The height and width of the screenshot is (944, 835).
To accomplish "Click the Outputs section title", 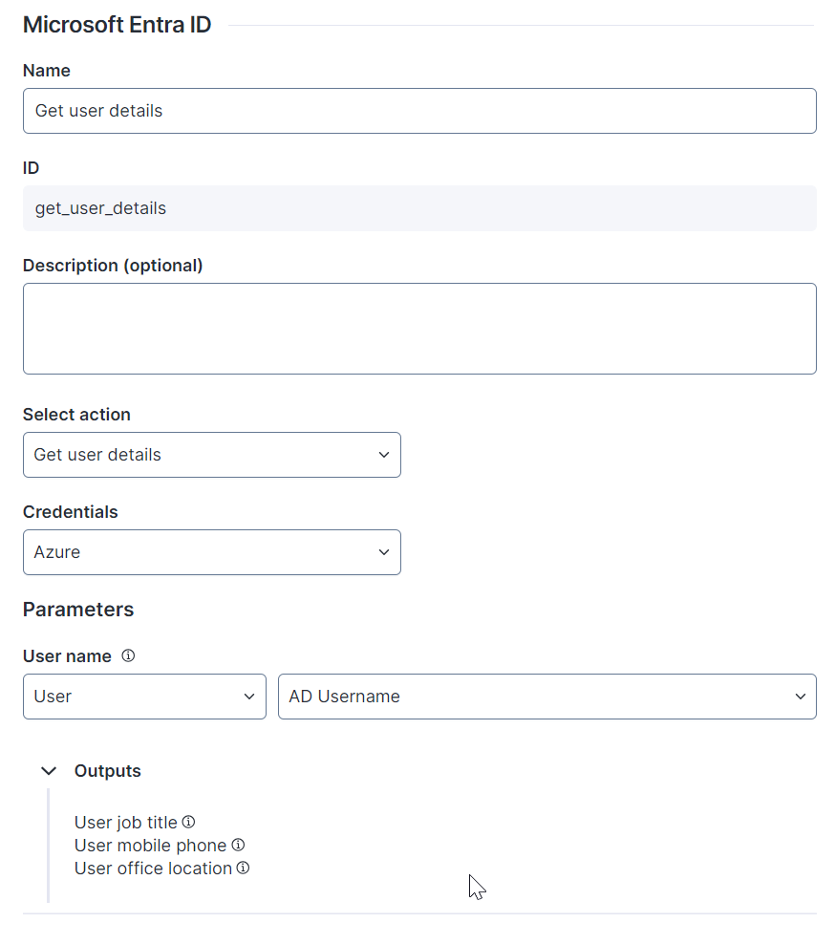I will click(108, 771).
